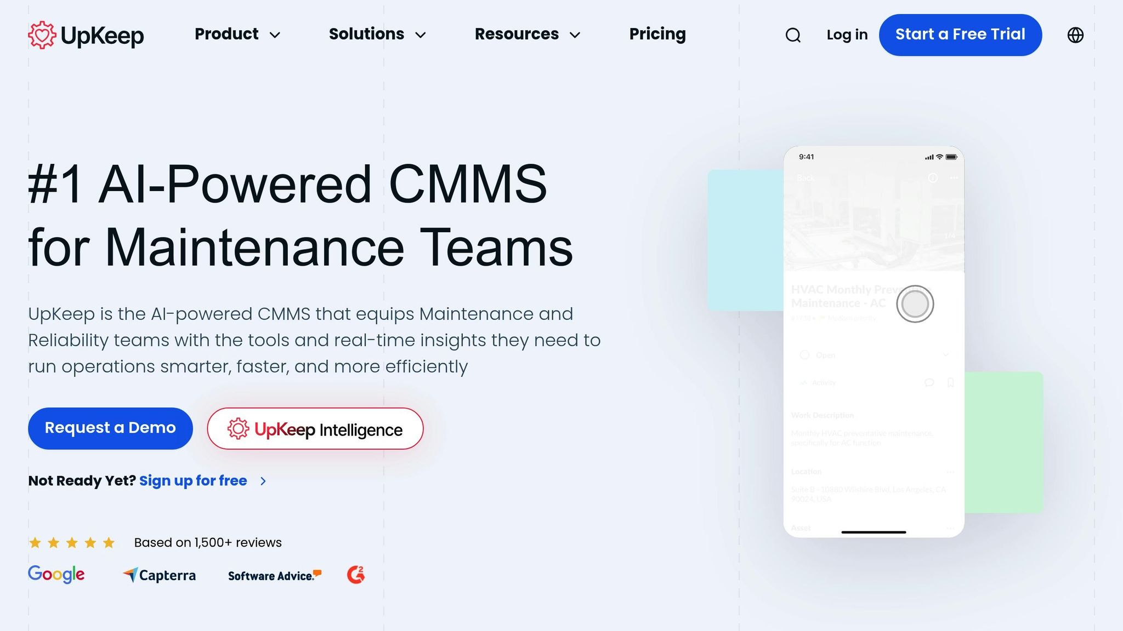1123x631 pixels.
Task: Click Sign up for free link
Action: (x=193, y=481)
